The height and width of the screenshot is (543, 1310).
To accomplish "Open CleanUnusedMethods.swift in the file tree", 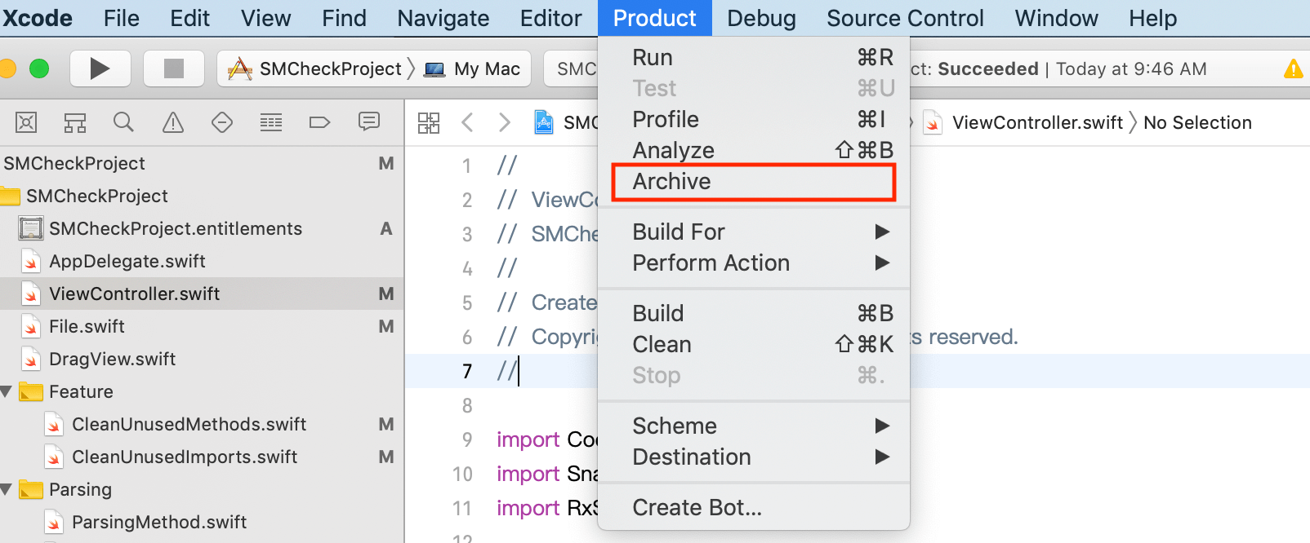I will tap(189, 425).
